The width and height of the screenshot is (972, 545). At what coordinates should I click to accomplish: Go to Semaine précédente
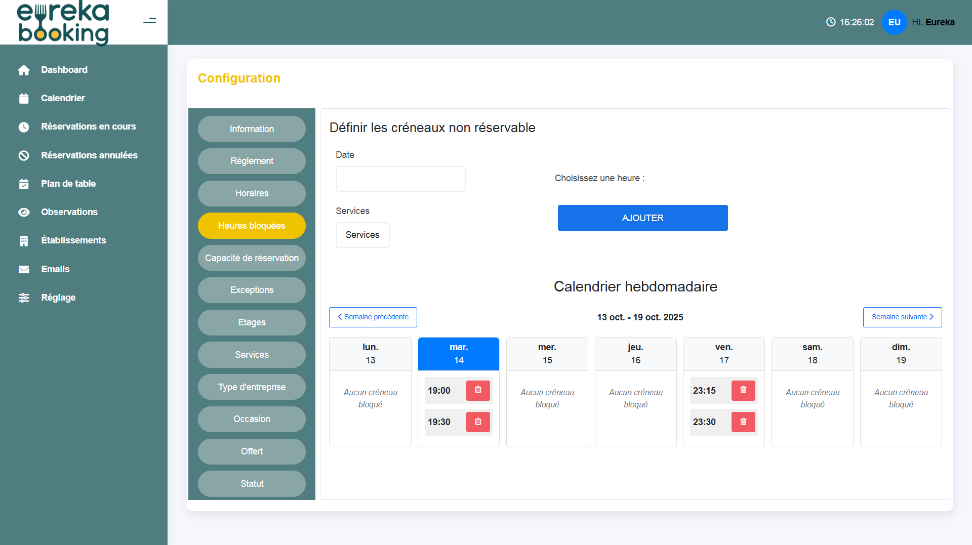[373, 317]
